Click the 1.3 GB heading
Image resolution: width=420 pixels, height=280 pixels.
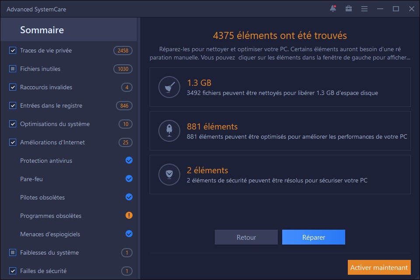(199, 83)
